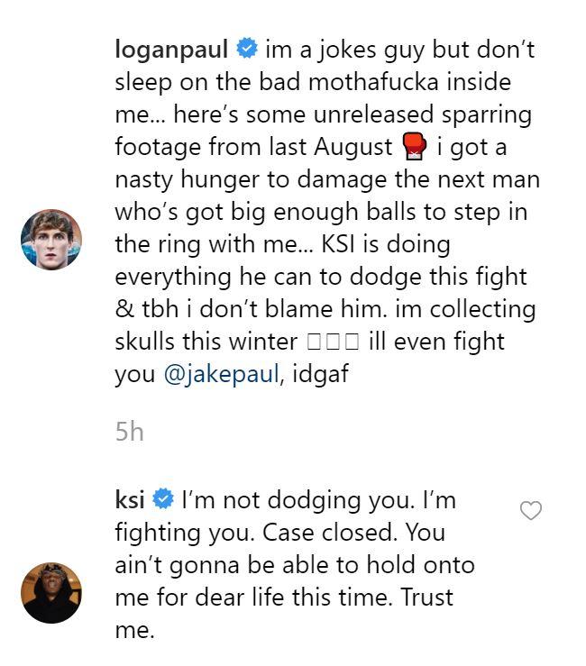Click the boxing glove emoji in the caption
This screenshot has width=586, height=666.
[414, 146]
